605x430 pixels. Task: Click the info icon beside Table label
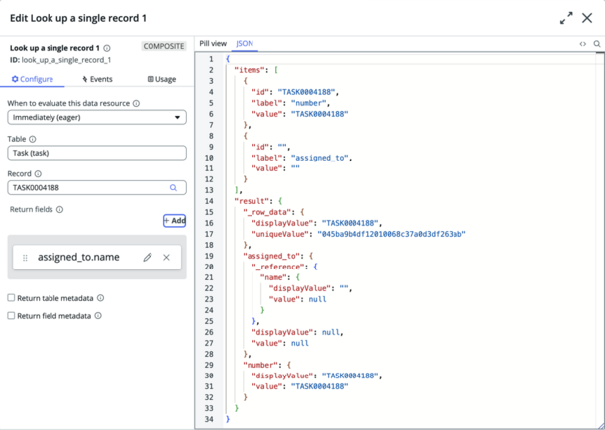coord(33,139)
